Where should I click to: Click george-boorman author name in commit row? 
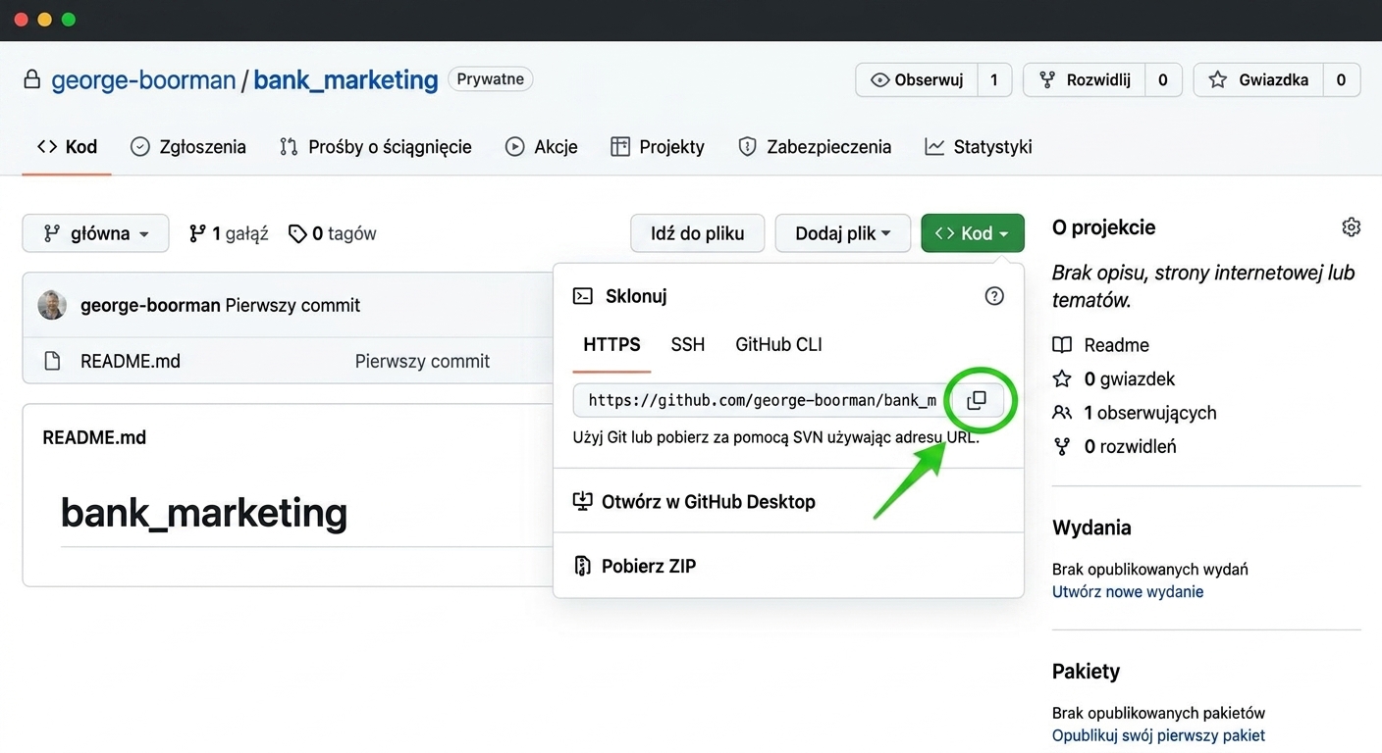(x=150, y=305)
